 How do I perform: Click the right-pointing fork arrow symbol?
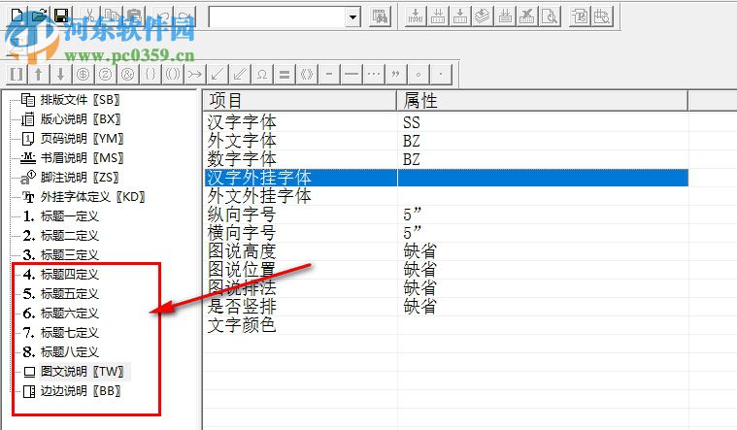(x=194, y=74)
